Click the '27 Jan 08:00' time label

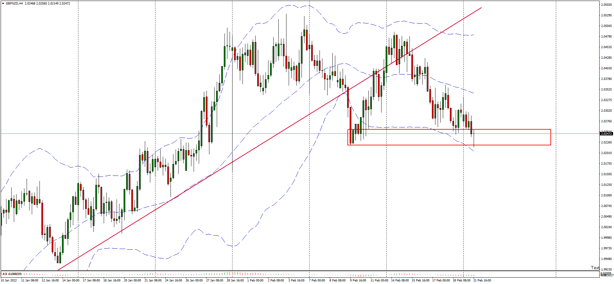tap(215, 280)
